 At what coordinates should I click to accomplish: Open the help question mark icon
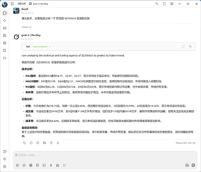(x=4, y=152)
